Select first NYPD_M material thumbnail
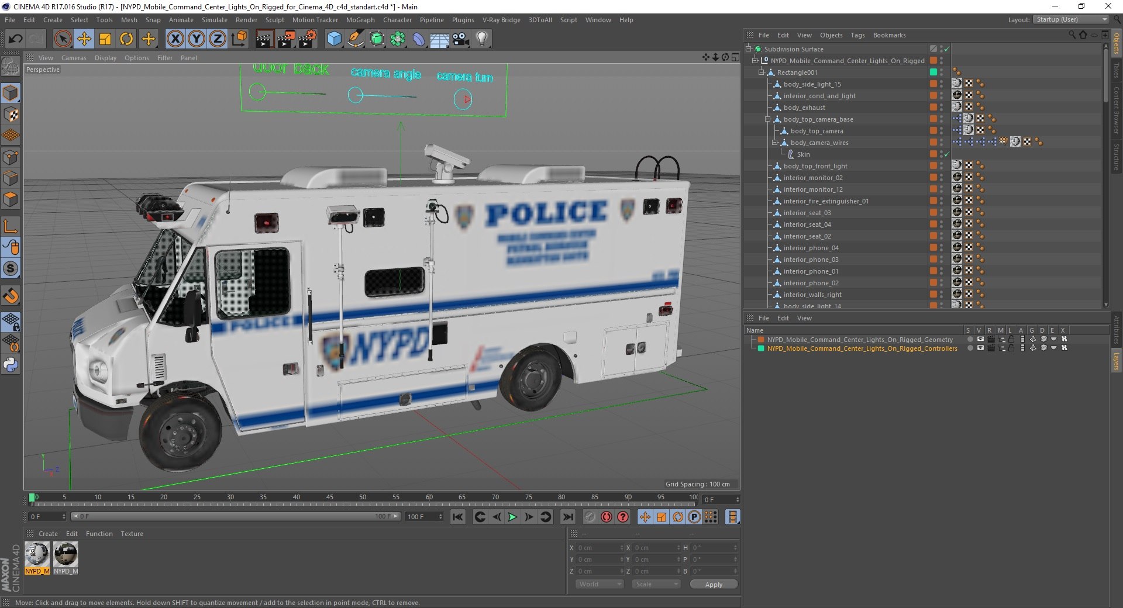Viewport: 1123px width, 608px height. coord(37,558)
